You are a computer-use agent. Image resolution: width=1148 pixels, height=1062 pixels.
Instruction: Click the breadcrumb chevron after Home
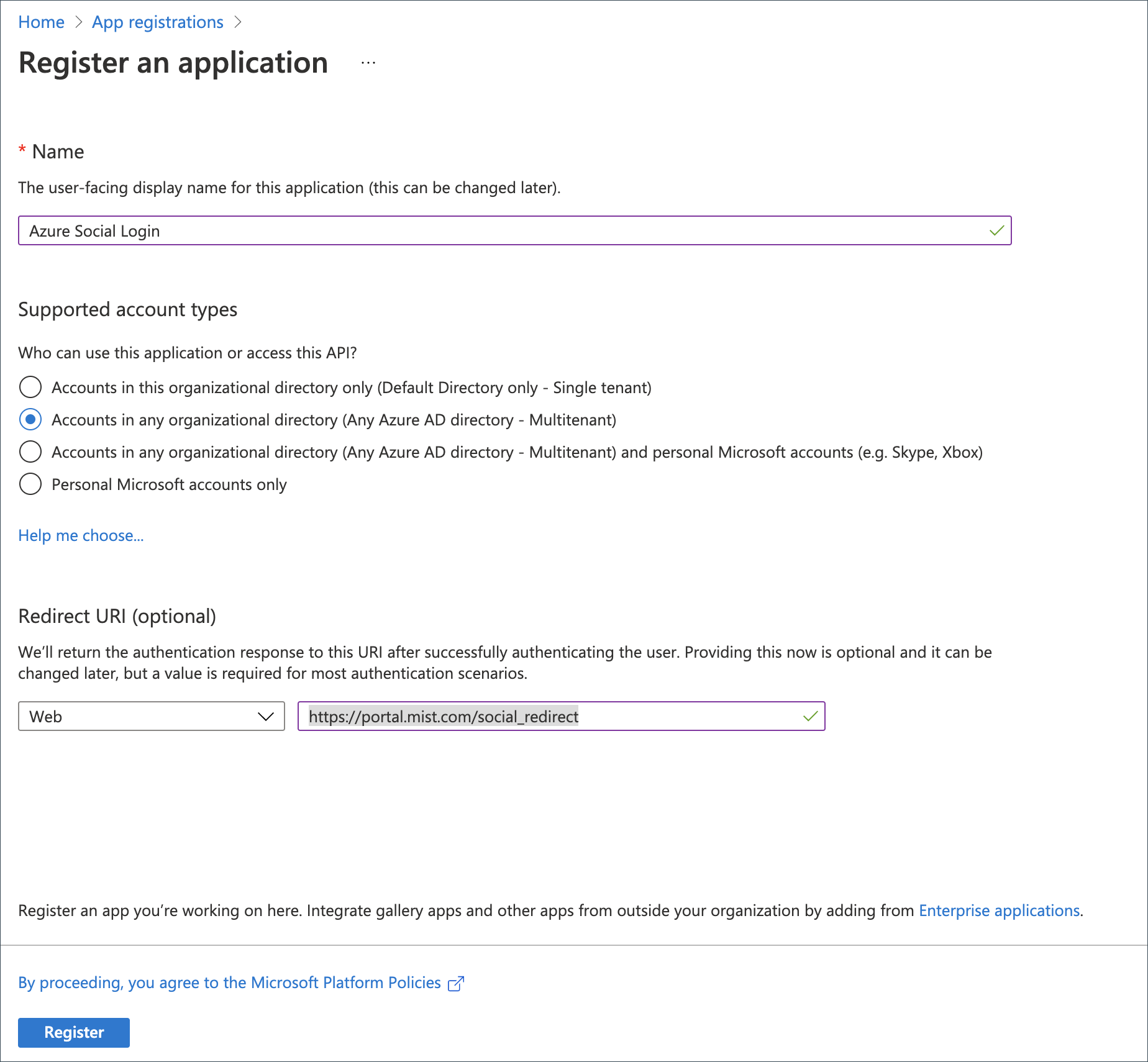pos(79,22)
